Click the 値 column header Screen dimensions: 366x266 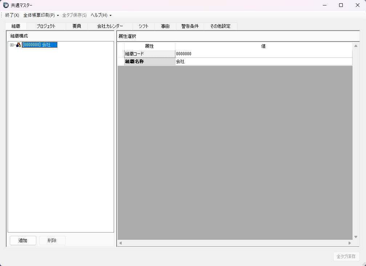click(x=264, y=46)
